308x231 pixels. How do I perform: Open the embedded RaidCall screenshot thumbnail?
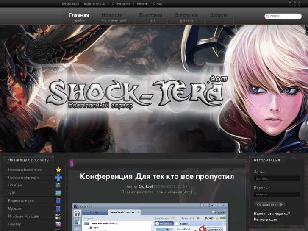click(x=150, y=217)
